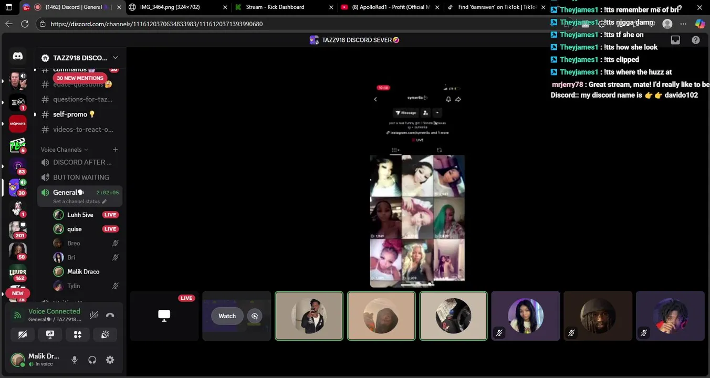Open TAZZ918 DISCO... server dropdown

[80, 58]
